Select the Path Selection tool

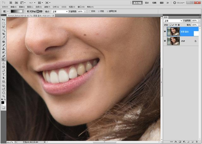[x=3, y=78]
